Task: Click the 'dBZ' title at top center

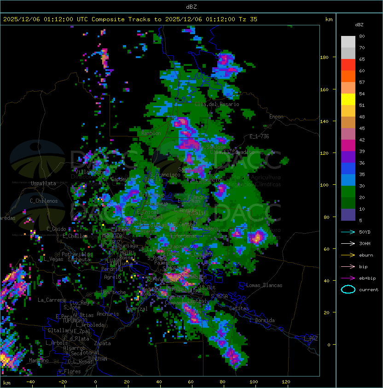Action: (x=191, y=6)
